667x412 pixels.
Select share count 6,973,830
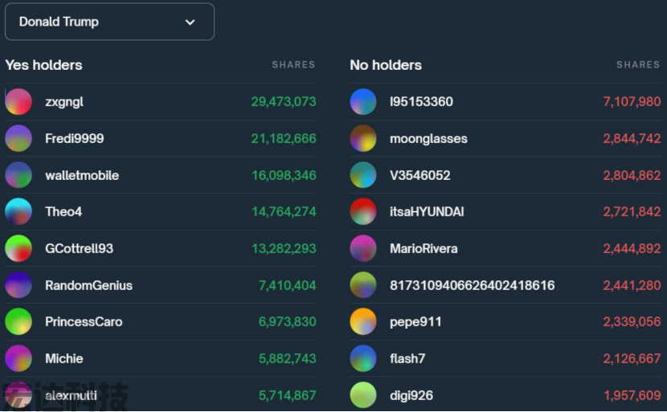coord(287,322)
